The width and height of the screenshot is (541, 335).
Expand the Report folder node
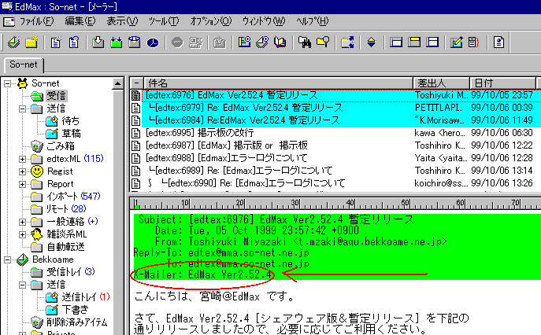22,184
